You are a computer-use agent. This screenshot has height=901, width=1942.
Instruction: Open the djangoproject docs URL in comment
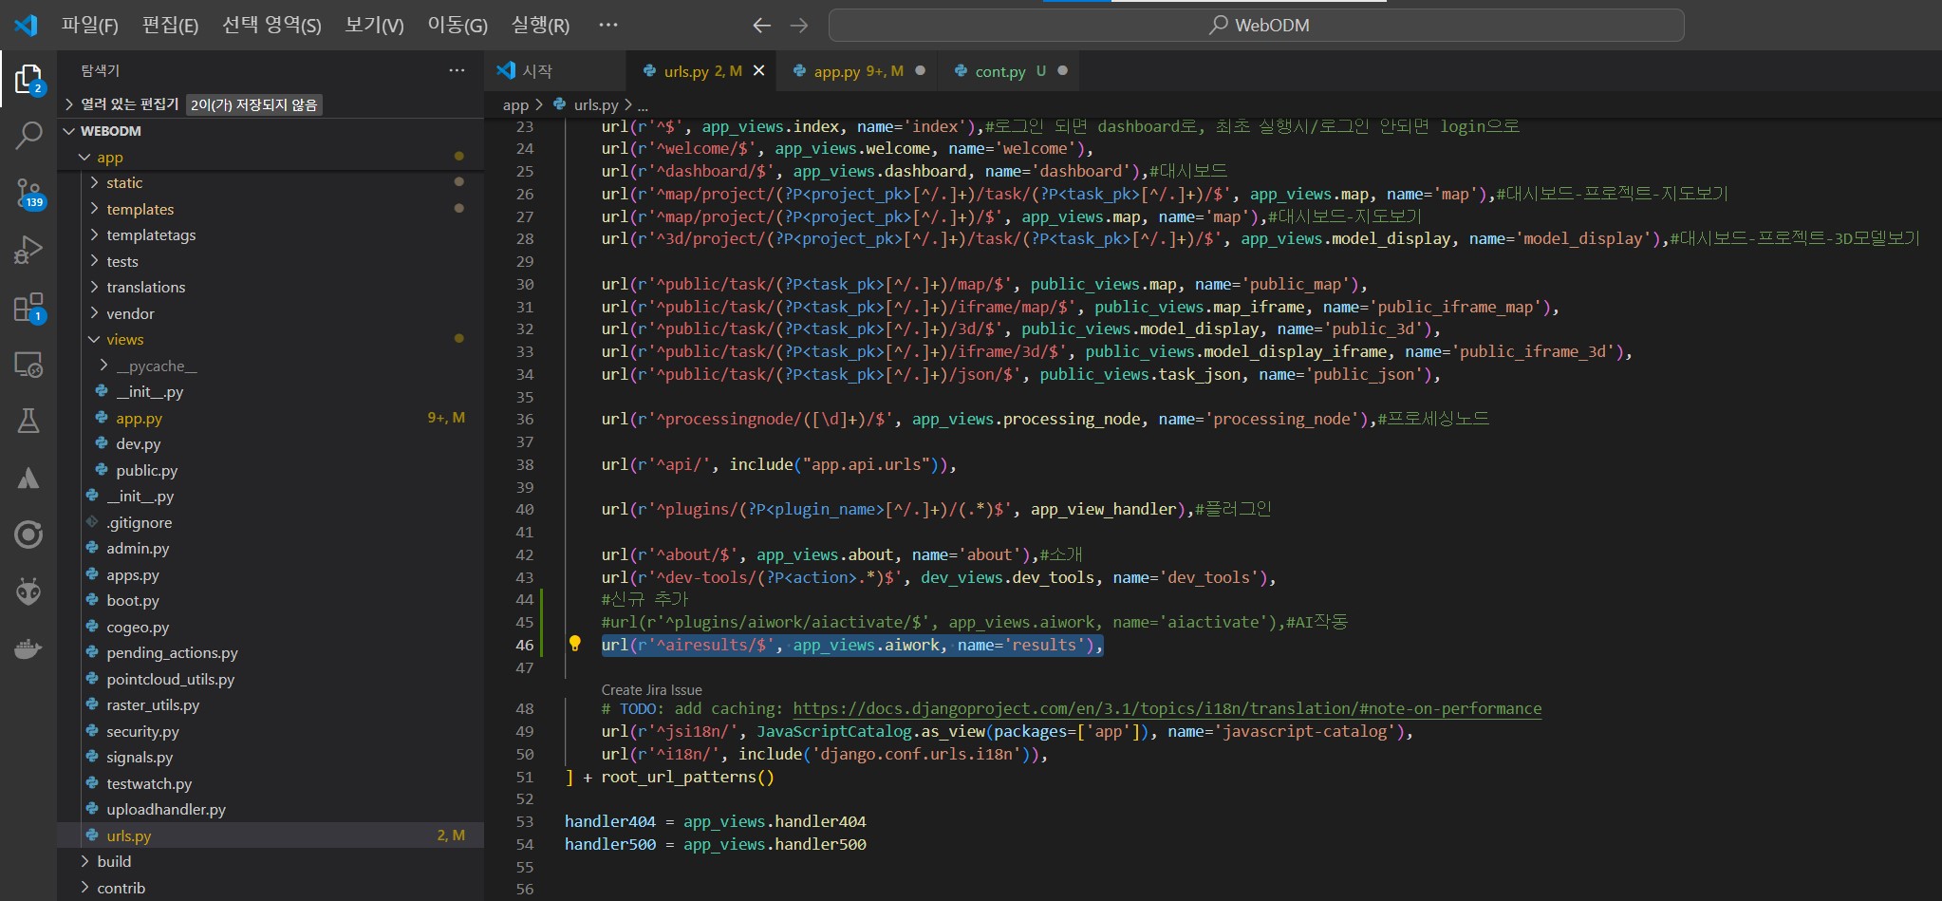1167,708
